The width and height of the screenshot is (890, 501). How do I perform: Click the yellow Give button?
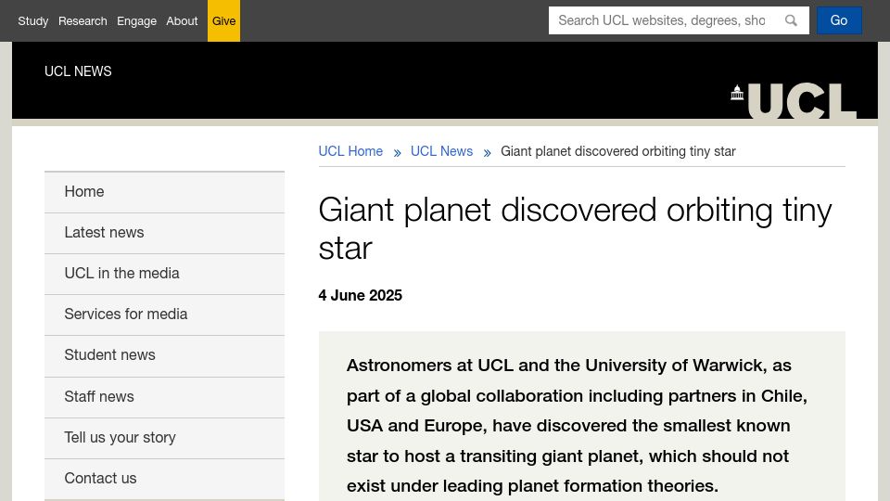[x=223, y=20]
